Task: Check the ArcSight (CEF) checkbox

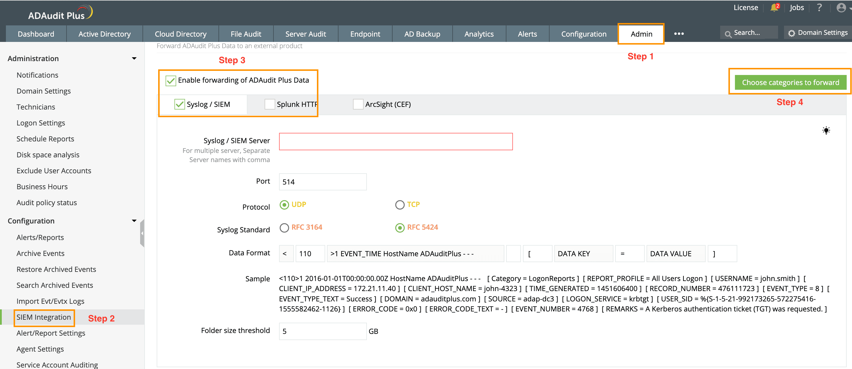Action: pyautogui.click(x=358, y=105)
